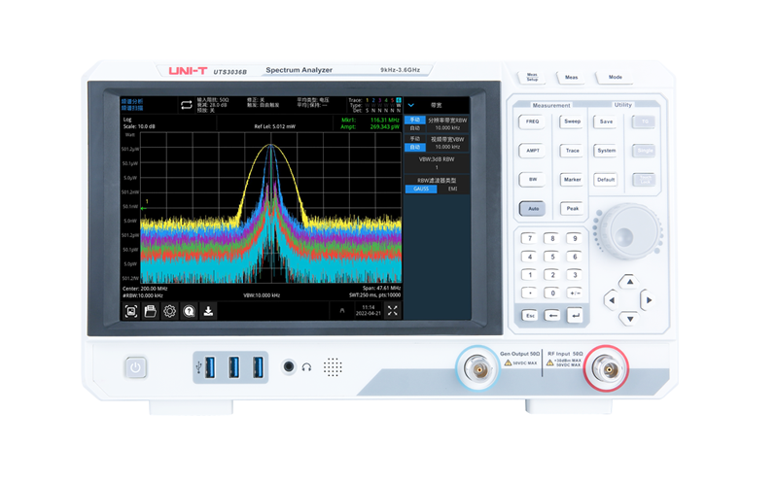Screen dimensions: 775x483
Task: Tap the fullscreen expand icon
Action: (393, 311)
